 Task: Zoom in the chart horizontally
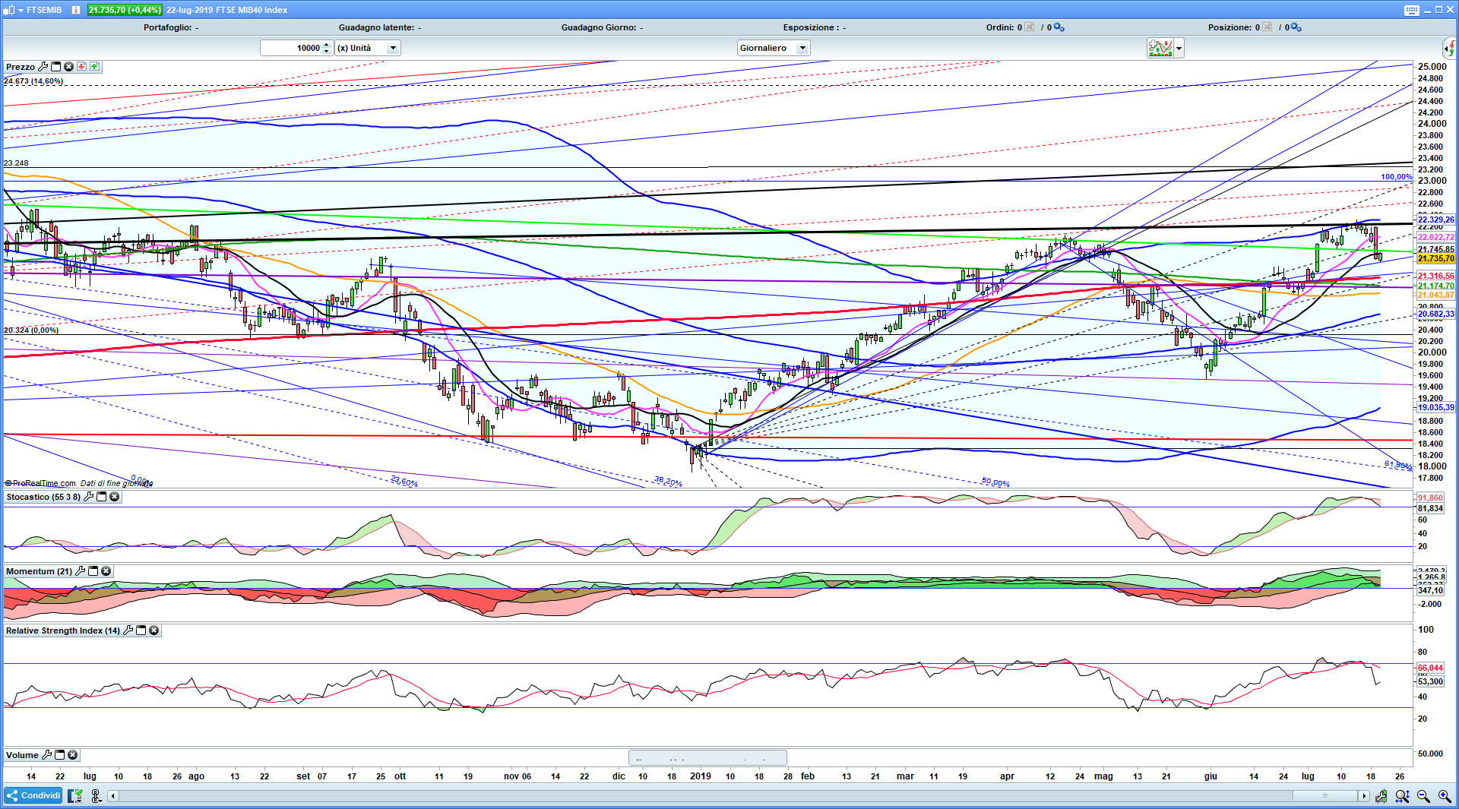tap(1445, 796)
